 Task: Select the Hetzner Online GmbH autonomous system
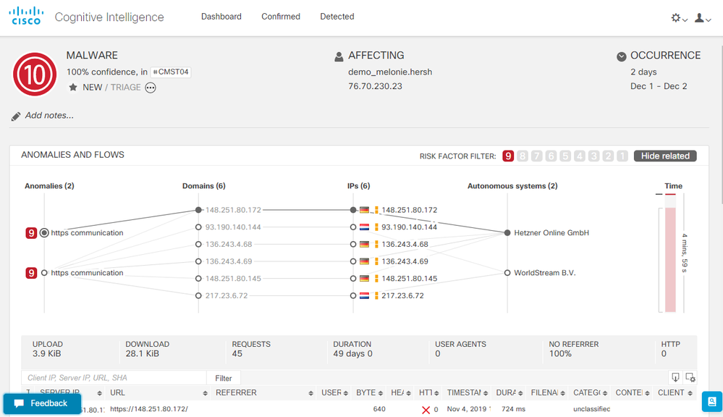(551, 233)
